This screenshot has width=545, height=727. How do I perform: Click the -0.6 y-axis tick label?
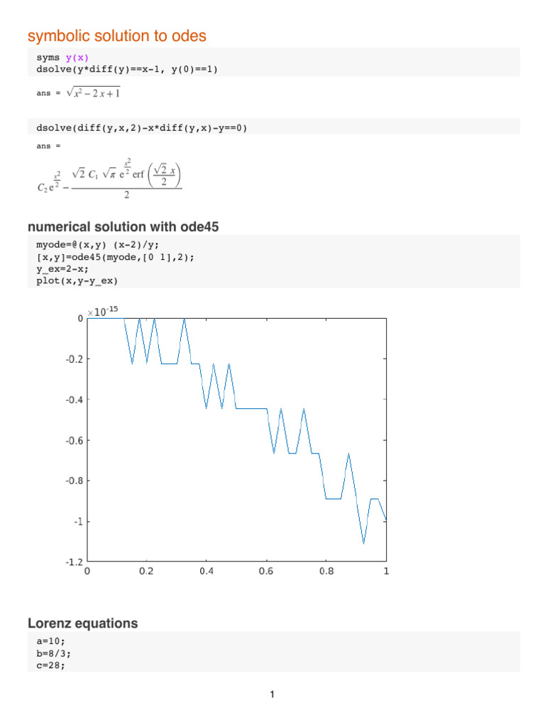pyautogui.click(x=73, y=440)
